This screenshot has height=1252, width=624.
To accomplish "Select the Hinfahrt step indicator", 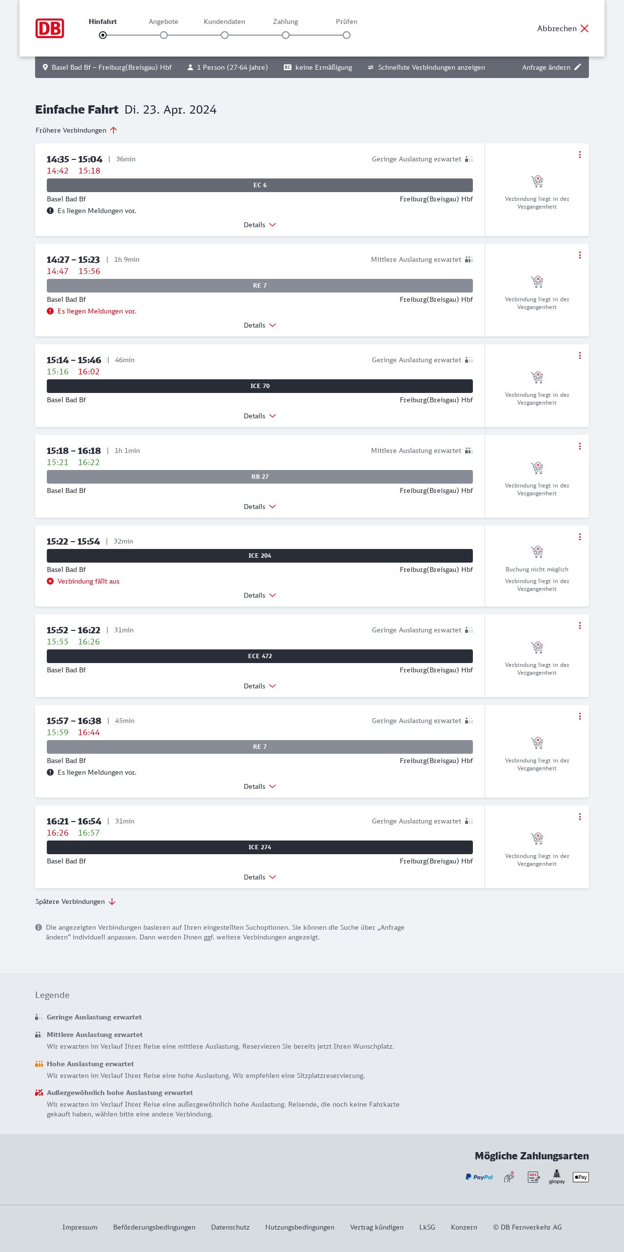I will coord(103,35).
